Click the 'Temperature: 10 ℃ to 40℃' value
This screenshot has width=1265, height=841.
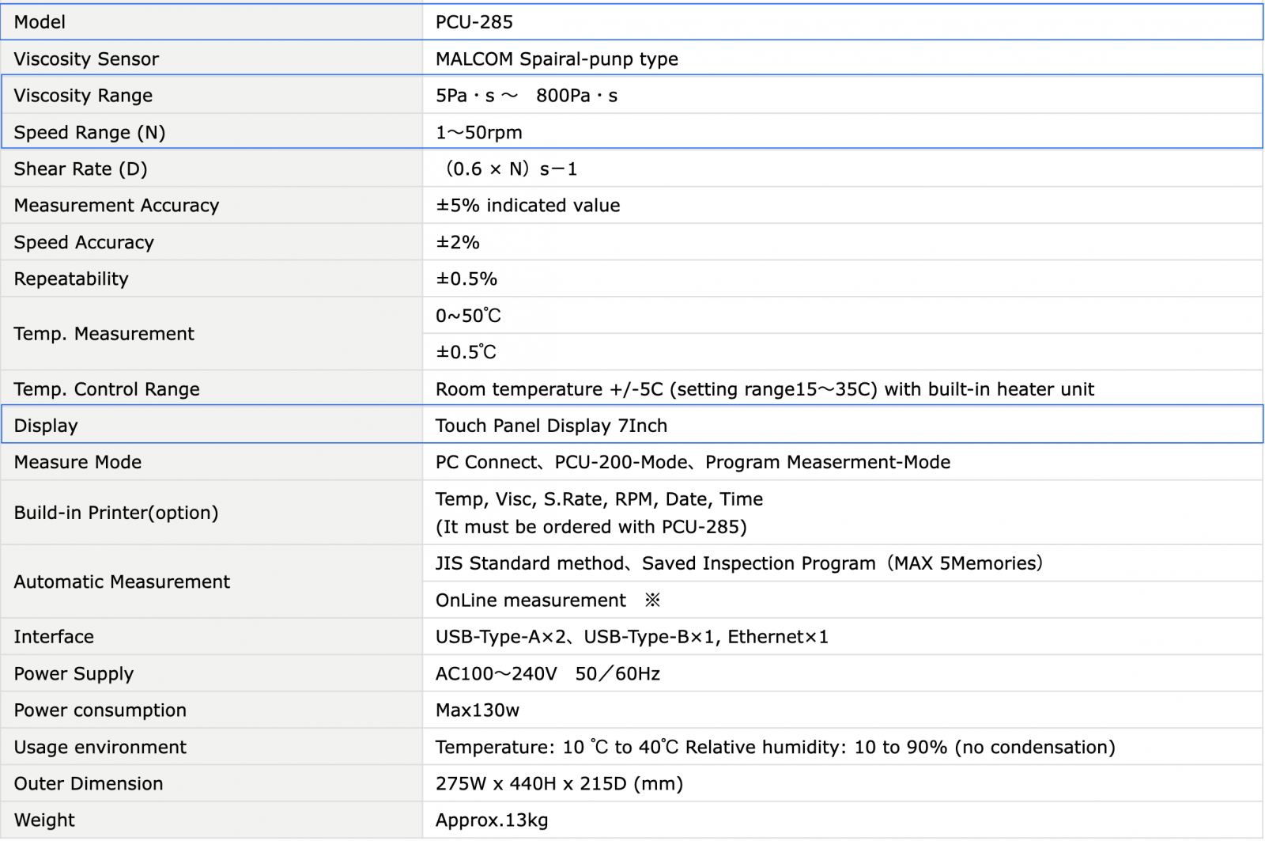(775, 748)
